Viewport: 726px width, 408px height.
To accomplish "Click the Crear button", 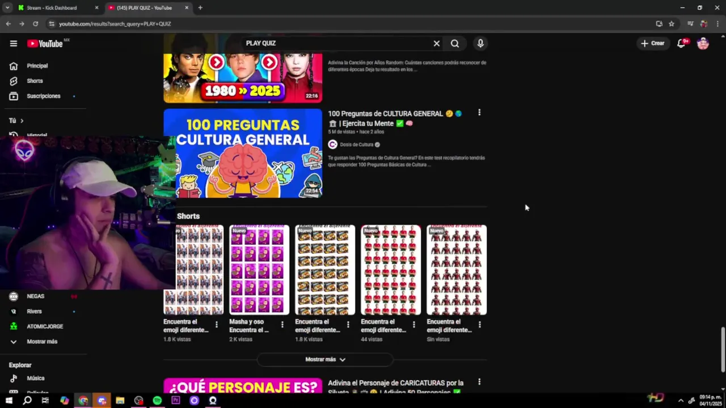I will coord(653,44).
